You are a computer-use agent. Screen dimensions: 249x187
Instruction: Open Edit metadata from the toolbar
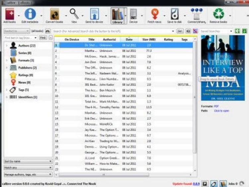tap(30, 14)
